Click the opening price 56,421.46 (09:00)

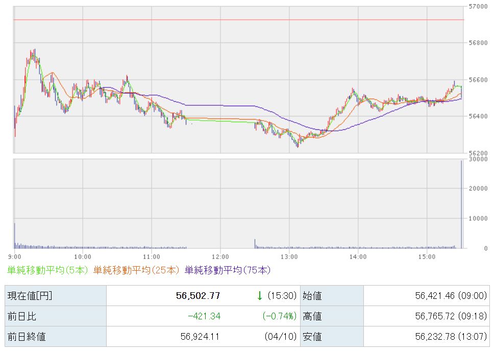pyautogui.click(x=442, y=295)
